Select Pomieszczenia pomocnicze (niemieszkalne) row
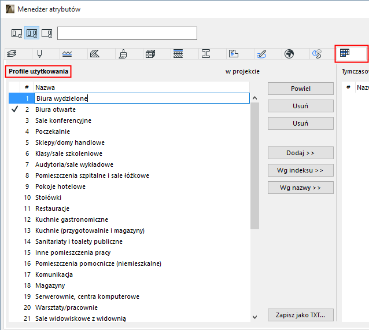 129,263
